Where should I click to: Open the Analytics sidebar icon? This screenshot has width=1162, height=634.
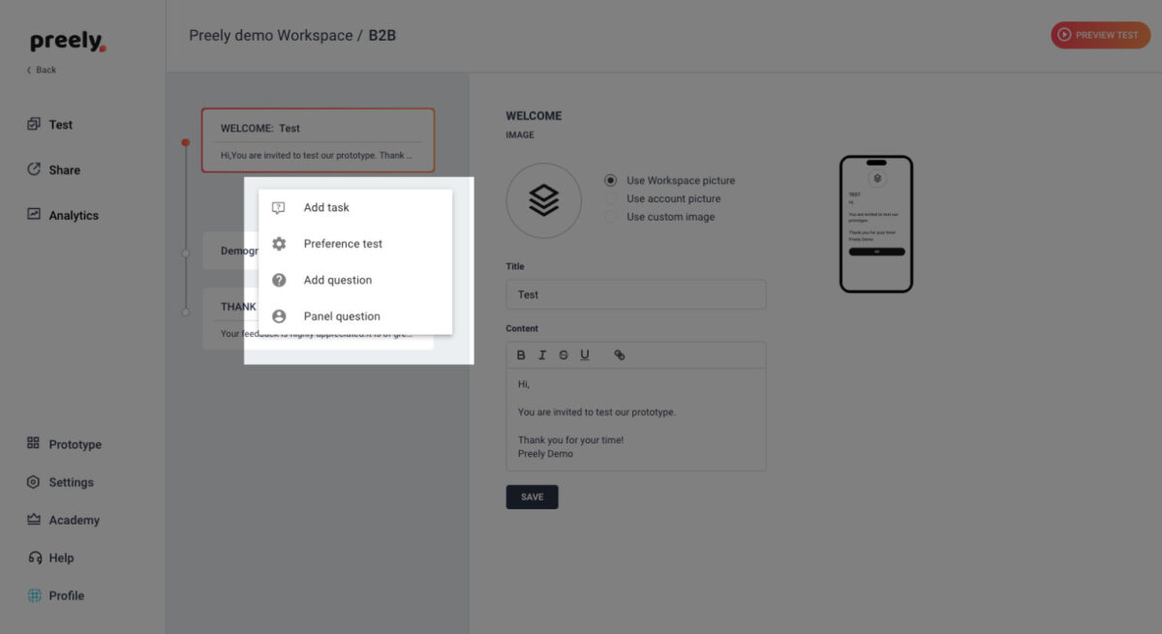click(34, 215)
